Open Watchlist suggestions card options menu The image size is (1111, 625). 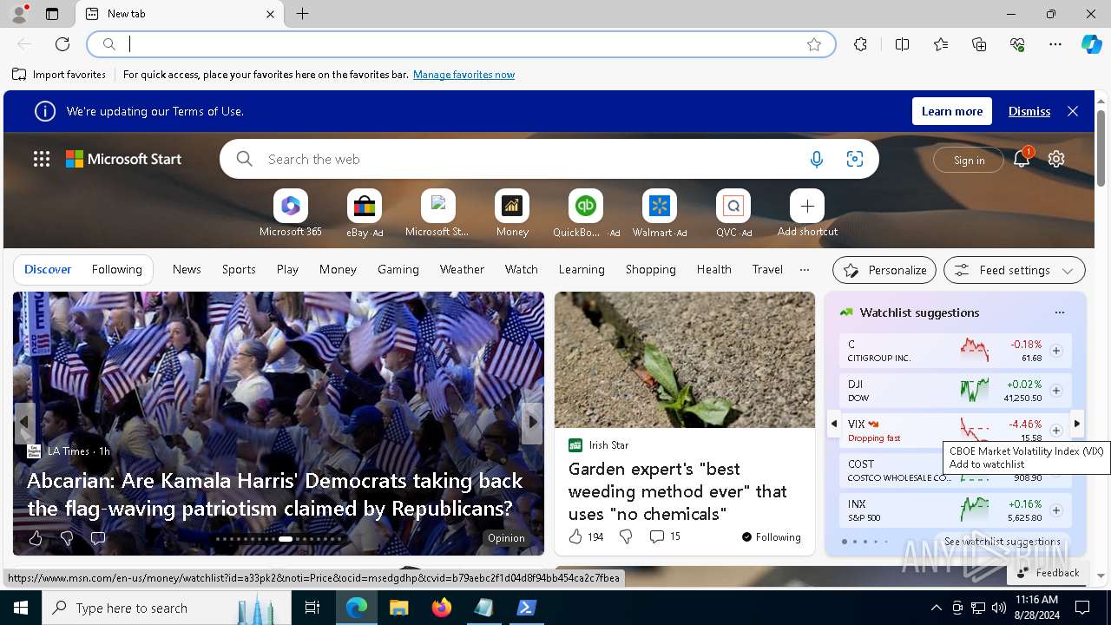tap(1059, 312)
